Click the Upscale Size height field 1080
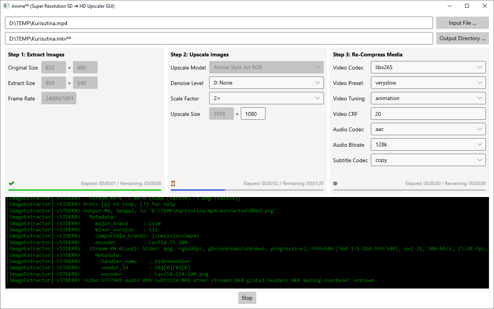 click(x=253, y=114)
